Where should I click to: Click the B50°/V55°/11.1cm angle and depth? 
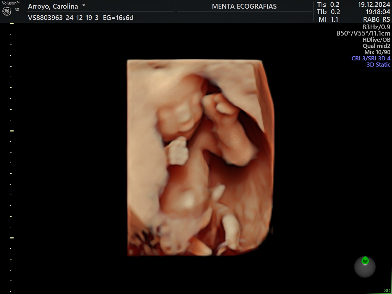pyautogui.click(x=363, y=33)
